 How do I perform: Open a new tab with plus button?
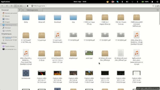click(x=20, y=10)
